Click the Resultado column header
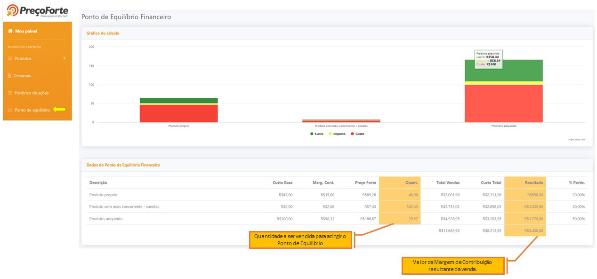Screen dimensions: 597x279 point(534,183)
